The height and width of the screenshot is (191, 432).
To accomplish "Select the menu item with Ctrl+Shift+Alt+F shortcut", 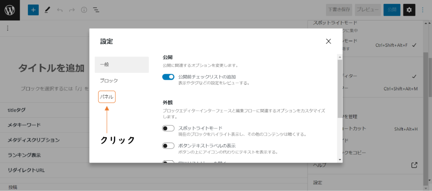I will (x=365, y=45).
